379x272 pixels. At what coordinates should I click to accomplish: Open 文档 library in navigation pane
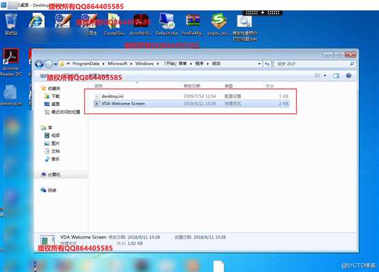coord(55,151)
